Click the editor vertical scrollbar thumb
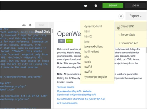 [x=52, y=31]
